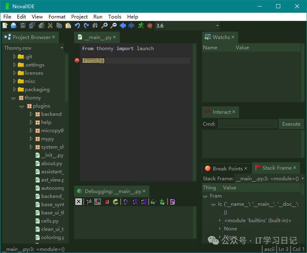Click the Run green runner icon
Viewport: 307px width, 253px height.
(141, 25)
